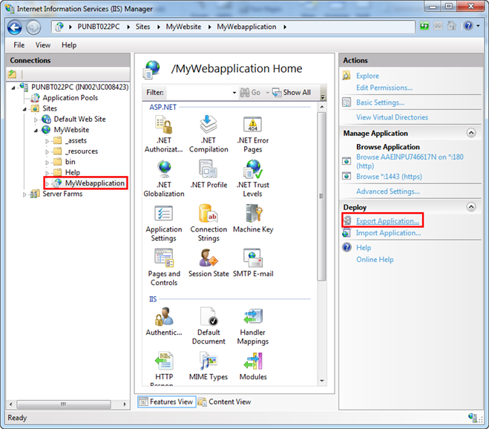
Task: Select Application Pools in Connections tree
Action: tap(70, 98)
